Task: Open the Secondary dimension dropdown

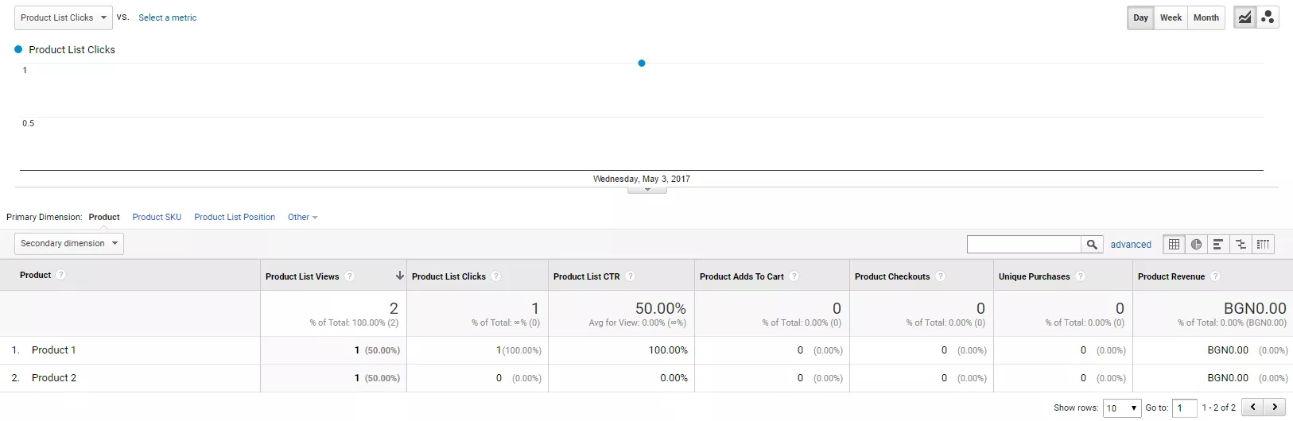Action: tap(69, 244)
